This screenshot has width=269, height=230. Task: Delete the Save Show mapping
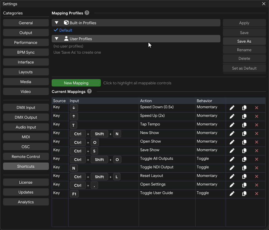[x=257, y=151]
